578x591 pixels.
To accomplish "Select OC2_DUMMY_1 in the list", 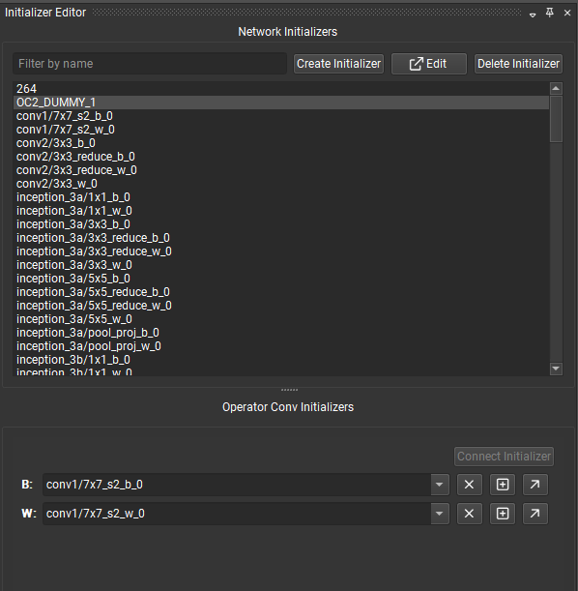I will (281, 103).
